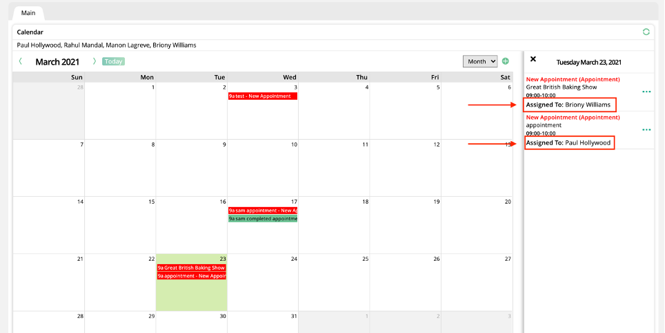This screenshot has width=665, height=333.
Task: Close the Tuesday March 23 details panel
Action: click(533, 59)
